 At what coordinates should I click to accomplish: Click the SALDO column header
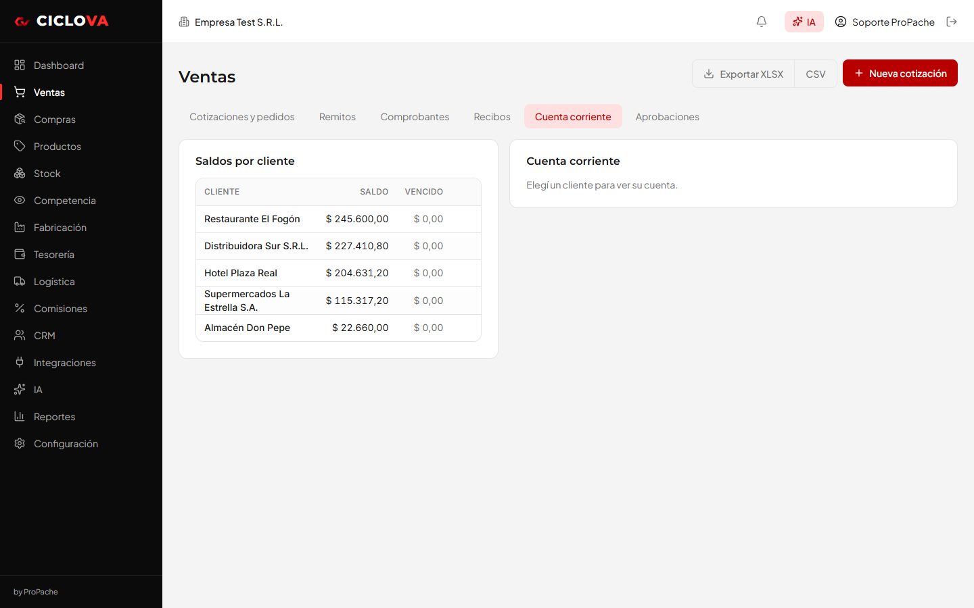[374, 192]
